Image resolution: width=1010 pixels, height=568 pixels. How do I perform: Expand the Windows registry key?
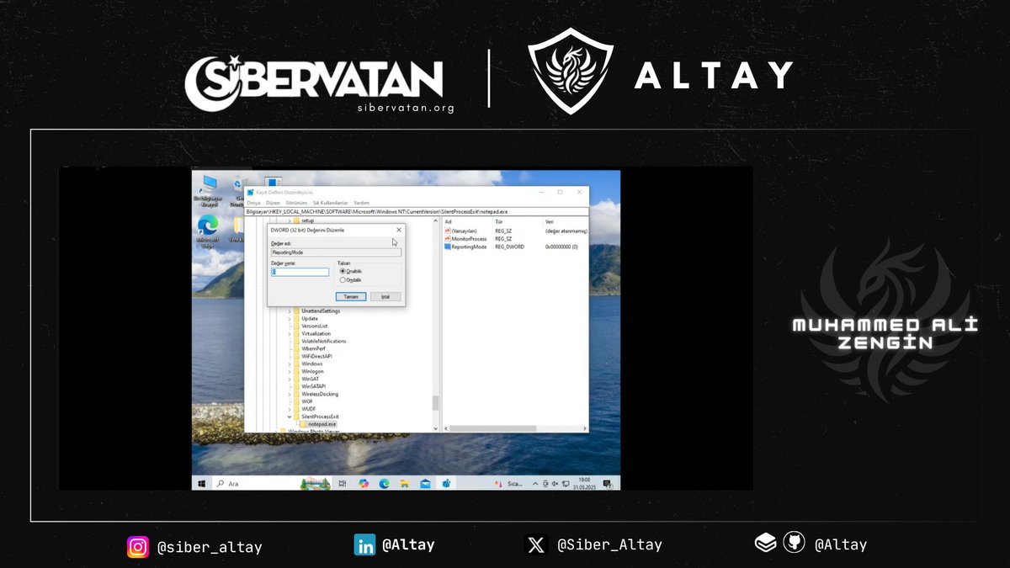pos(290,364)
